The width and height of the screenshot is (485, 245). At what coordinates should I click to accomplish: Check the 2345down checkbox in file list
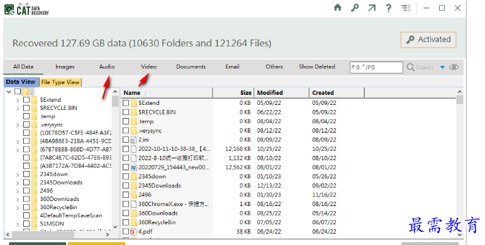[126, 177]
